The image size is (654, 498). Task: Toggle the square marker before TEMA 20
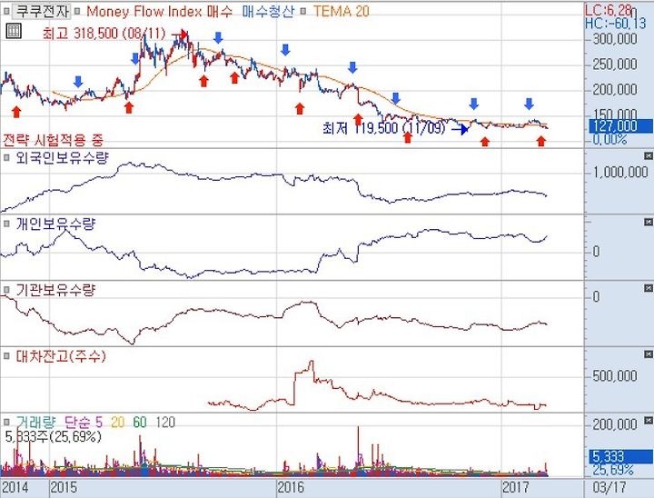(303, 11)
